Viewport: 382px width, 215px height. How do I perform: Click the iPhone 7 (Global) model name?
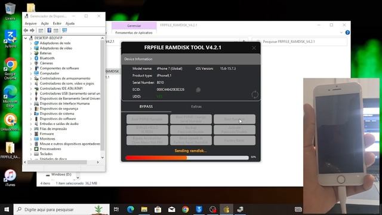[170, 69]
